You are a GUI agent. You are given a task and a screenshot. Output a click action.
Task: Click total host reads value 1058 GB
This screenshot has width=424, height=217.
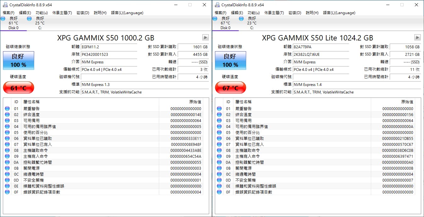click(x=405, y=47)
